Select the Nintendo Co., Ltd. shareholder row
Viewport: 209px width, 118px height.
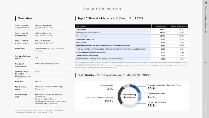click(x=132, y=36)
